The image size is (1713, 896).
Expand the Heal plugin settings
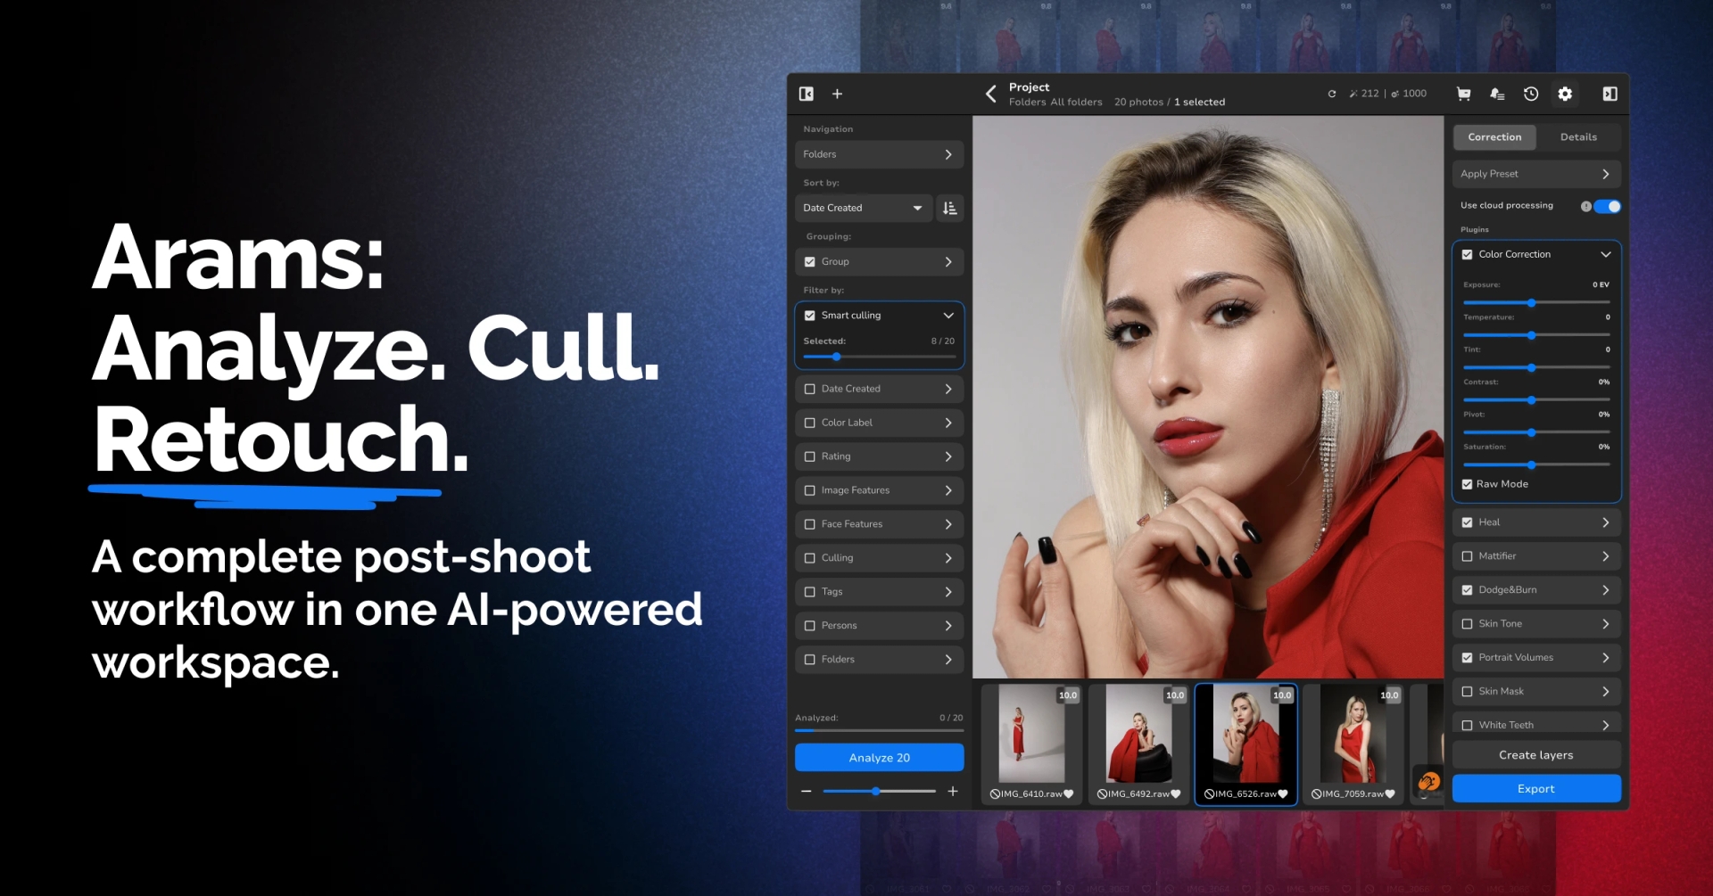click(1536, 522)
